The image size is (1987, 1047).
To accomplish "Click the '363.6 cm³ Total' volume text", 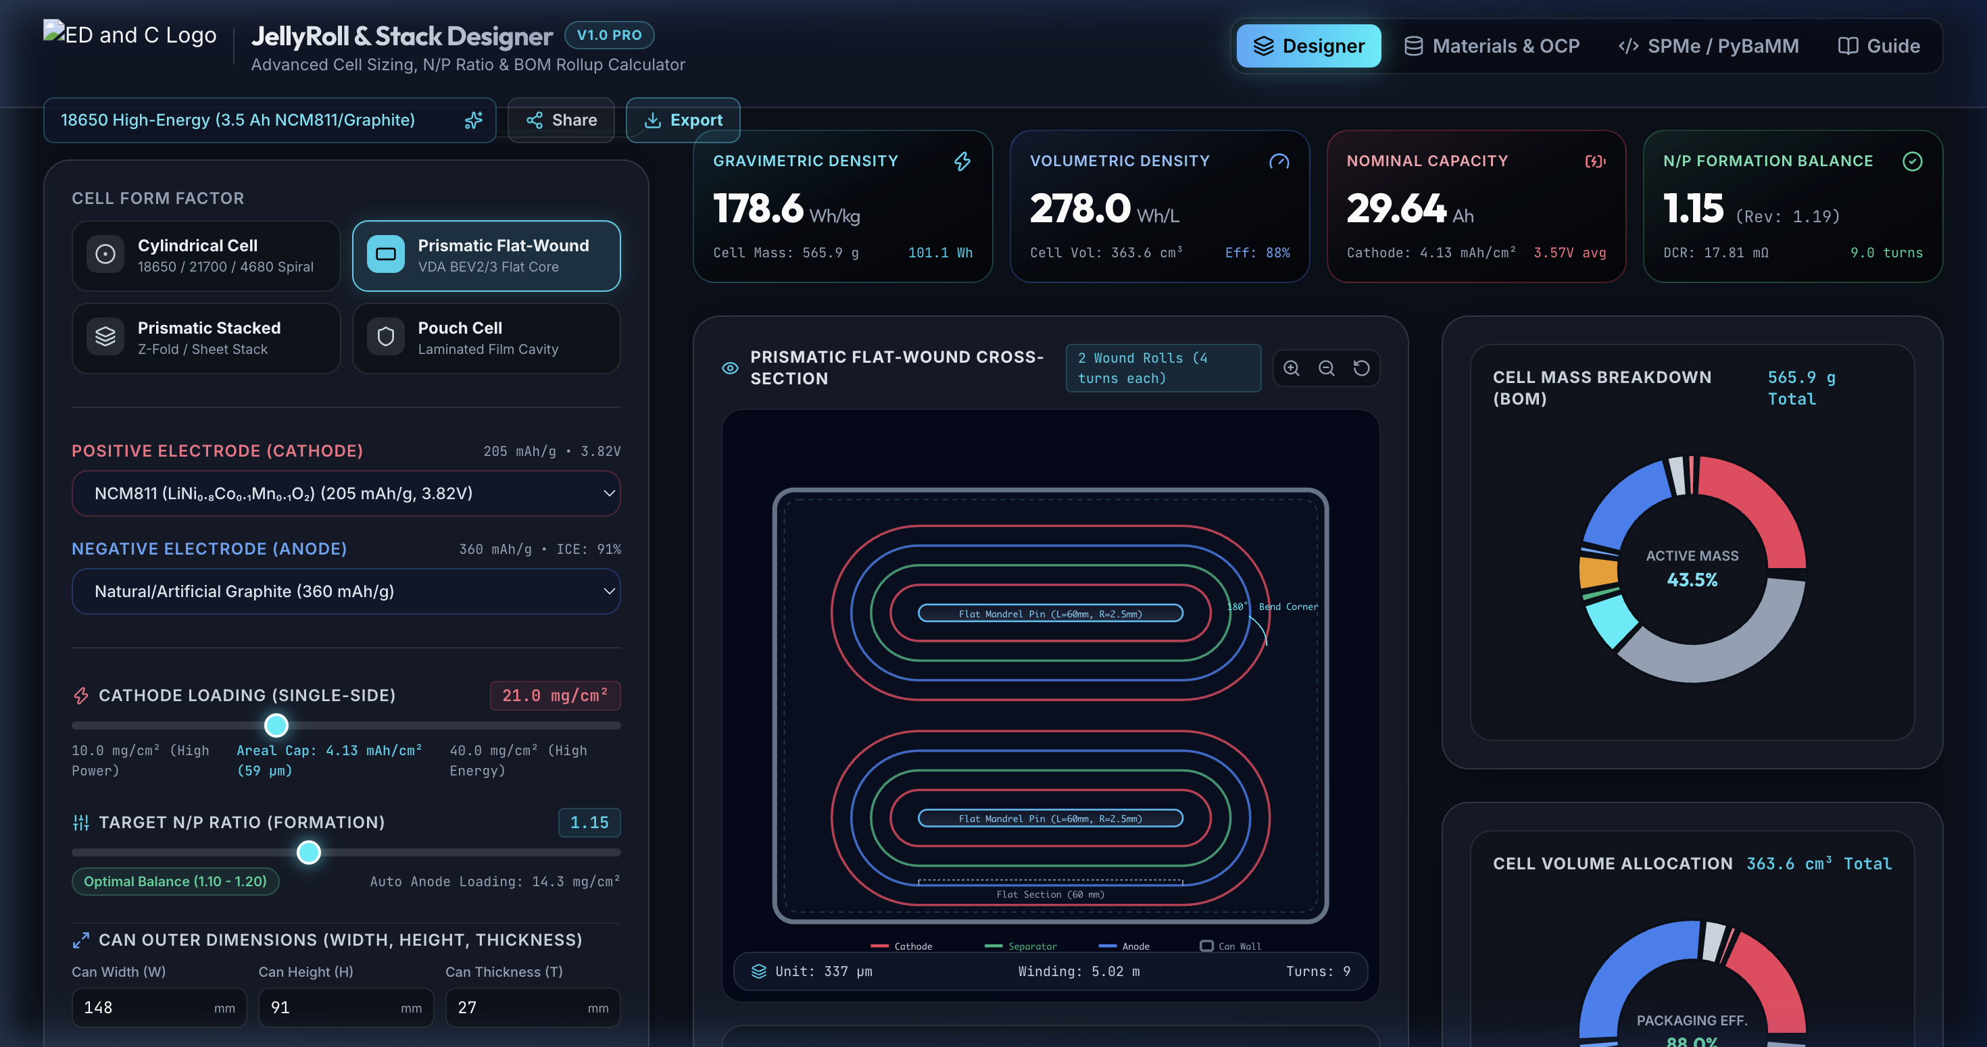I will click(x=1819, y=863).
